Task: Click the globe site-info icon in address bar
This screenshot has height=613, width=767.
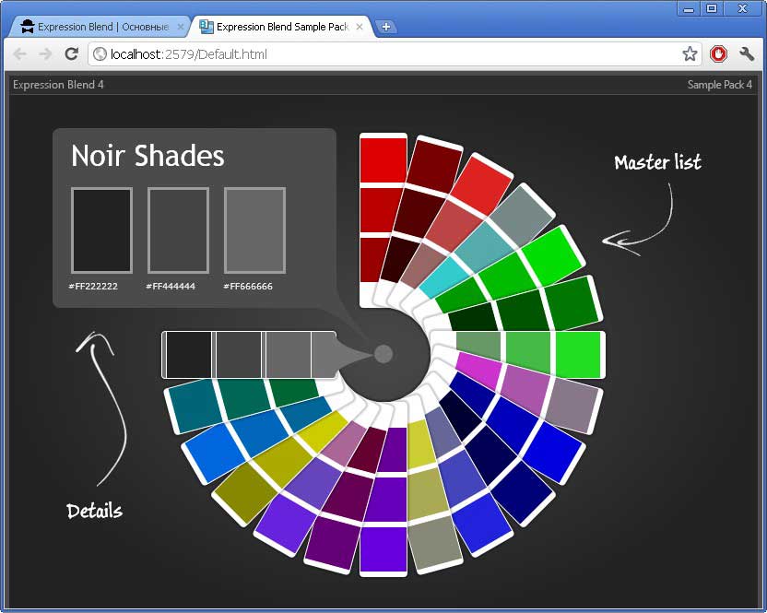Action: point(100,53)
